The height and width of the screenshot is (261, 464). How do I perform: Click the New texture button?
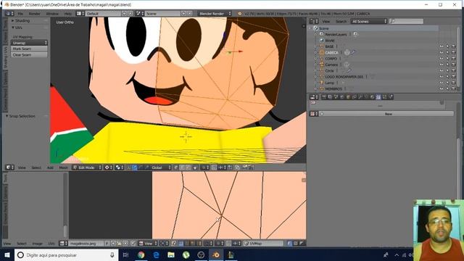[386, 114]
